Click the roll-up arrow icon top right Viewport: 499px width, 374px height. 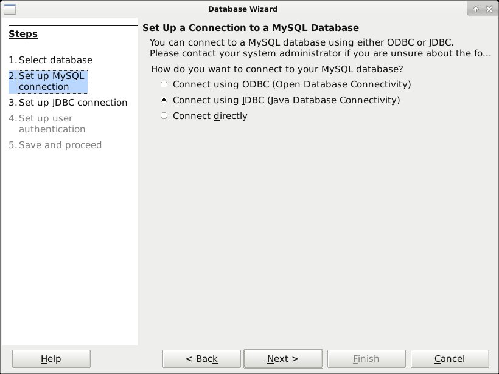[476, 8]
